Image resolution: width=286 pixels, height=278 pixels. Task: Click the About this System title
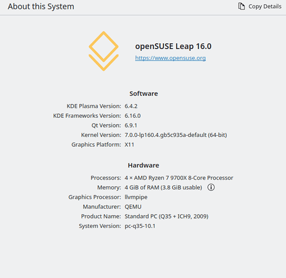[41, 7]
